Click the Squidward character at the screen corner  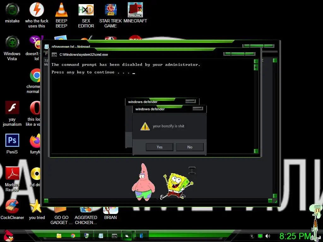316,222
